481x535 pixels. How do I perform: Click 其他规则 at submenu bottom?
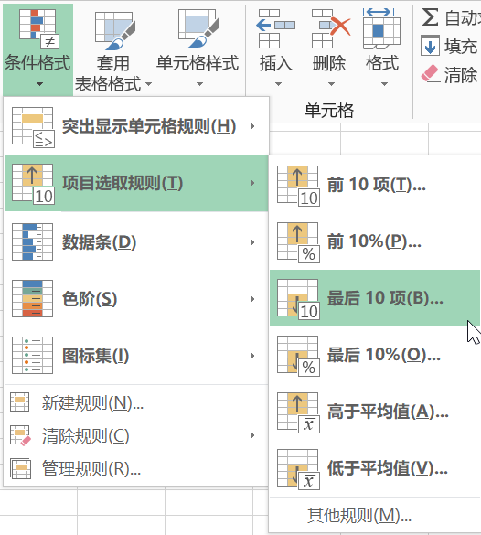(x=358, y=516)
